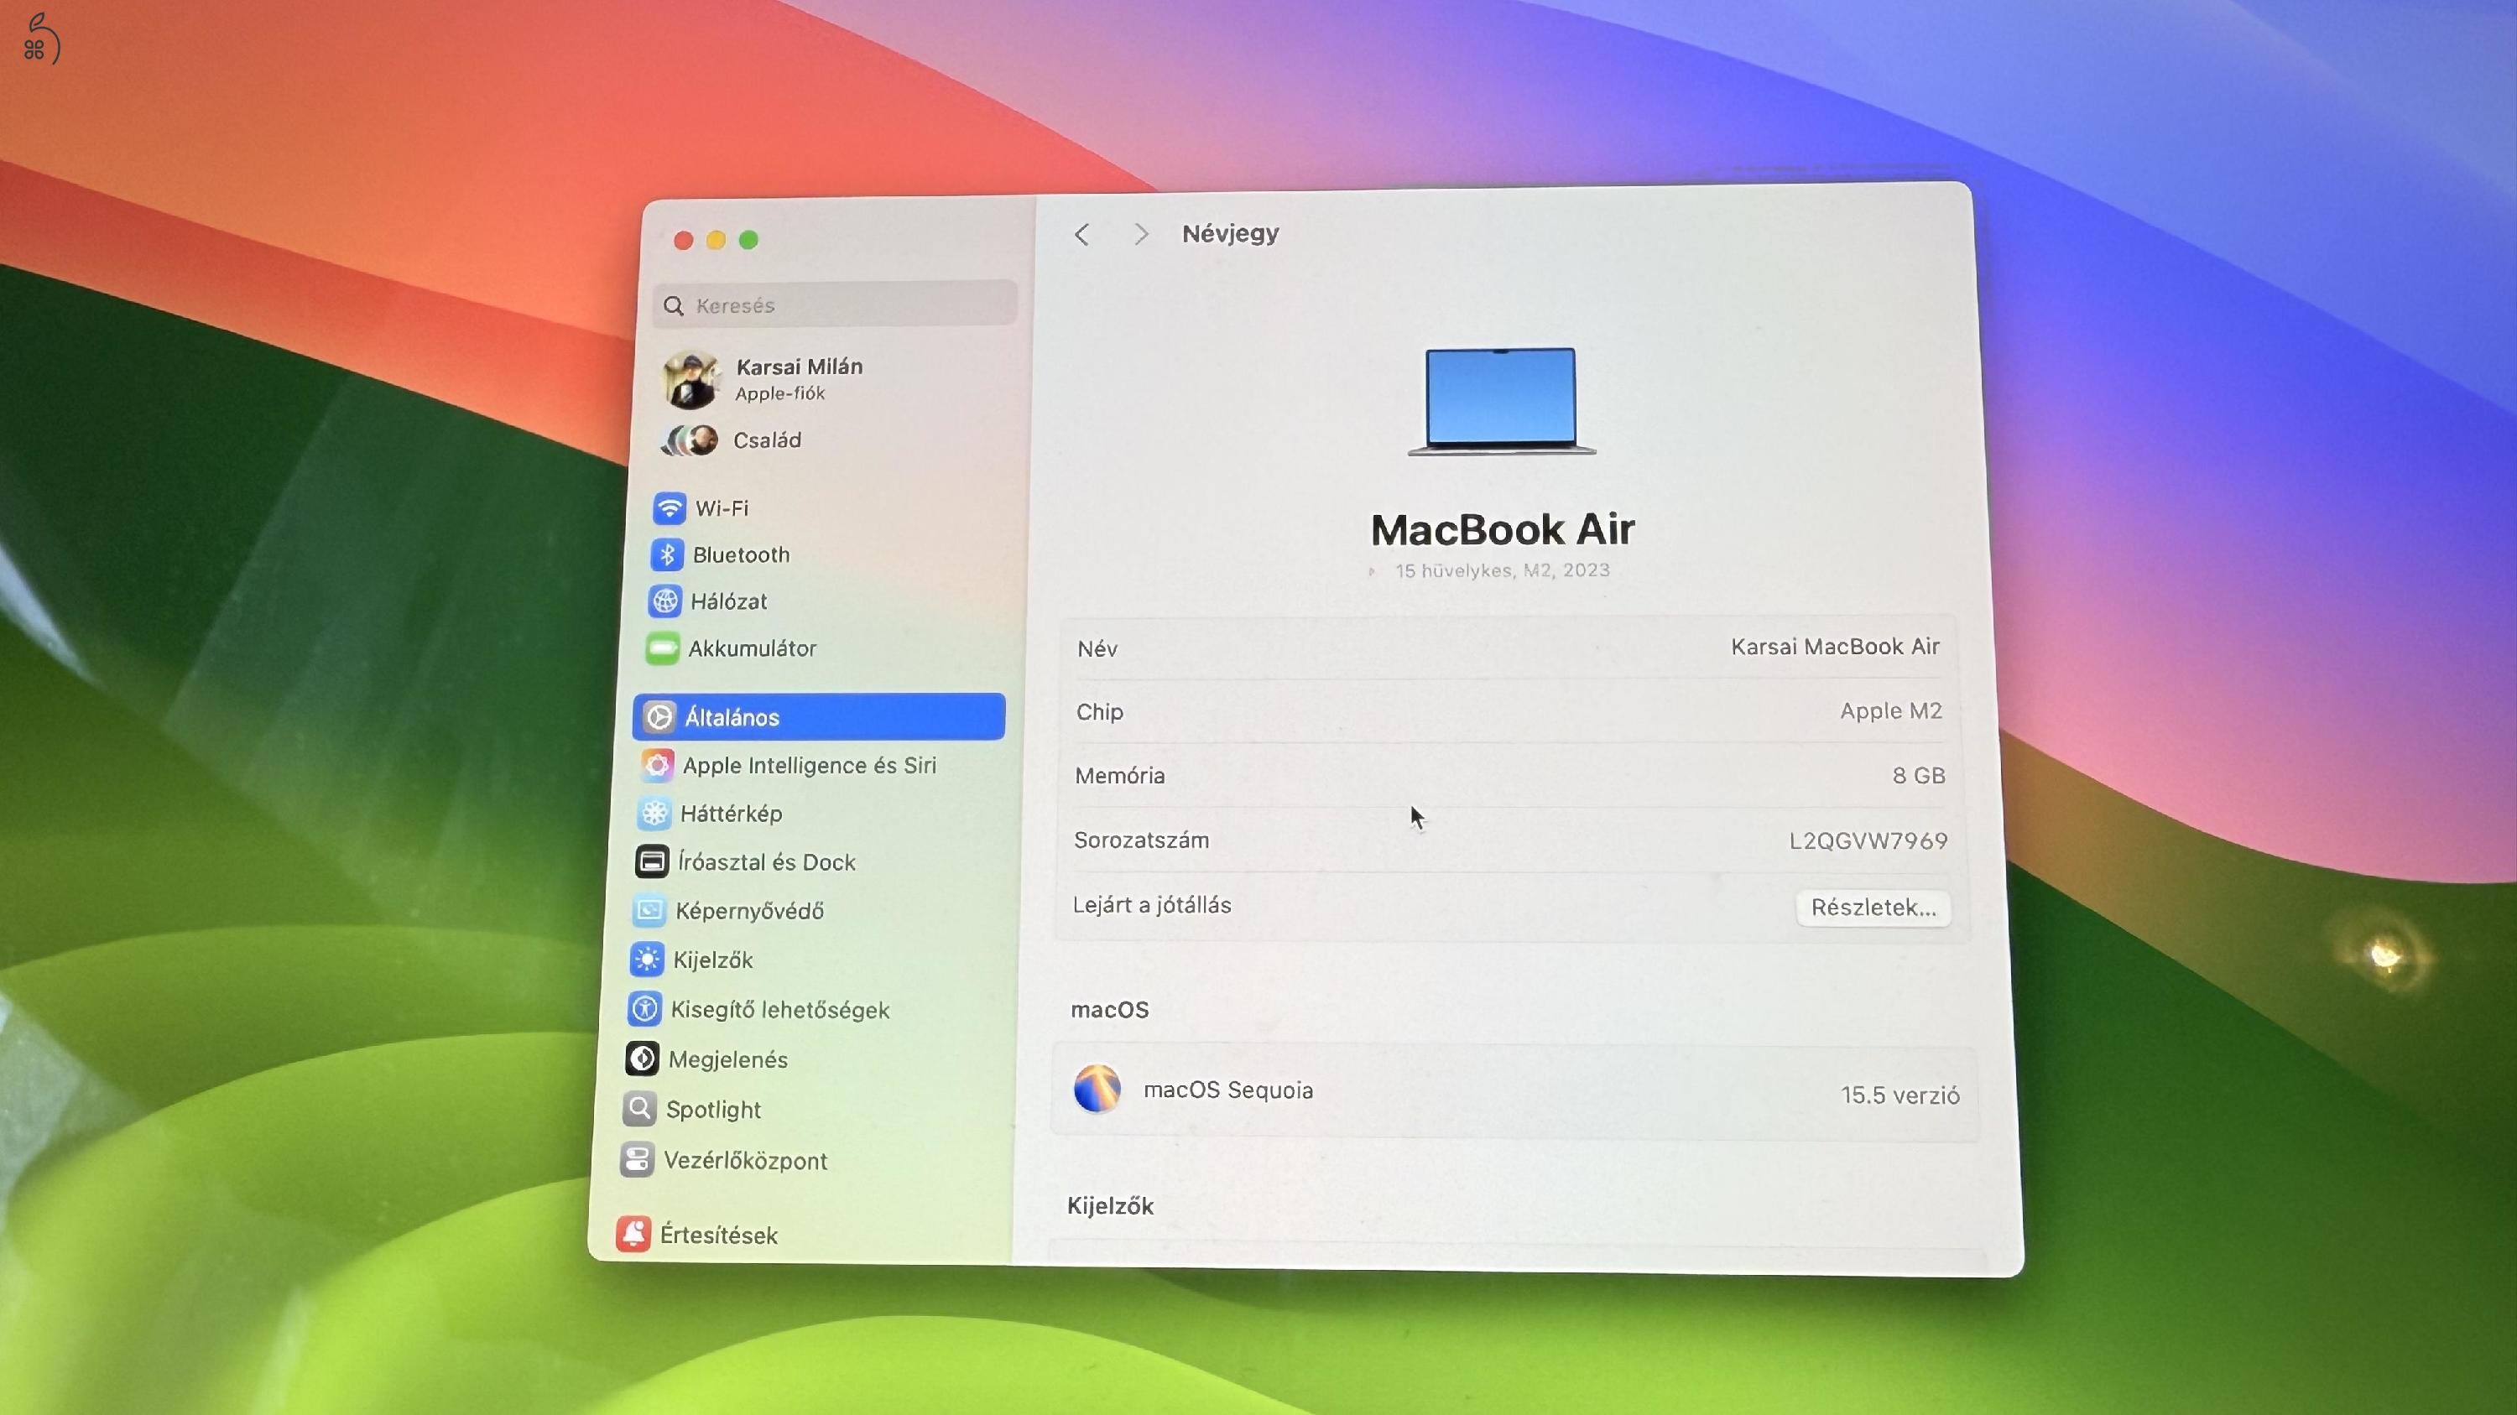The image size is (2517, 1415).
Task: Click the 8 GB memory value
Action: coord(1919,775)
